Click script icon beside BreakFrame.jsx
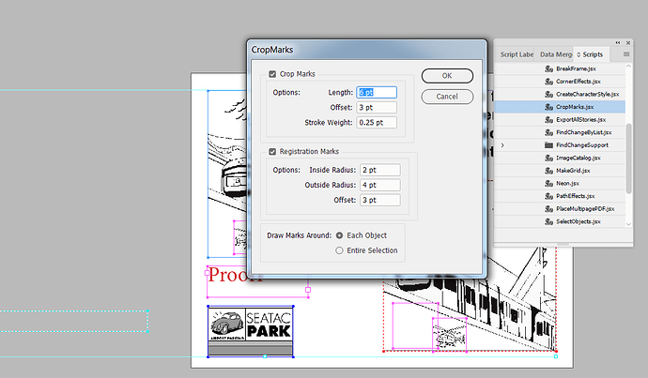 (548, 68)
